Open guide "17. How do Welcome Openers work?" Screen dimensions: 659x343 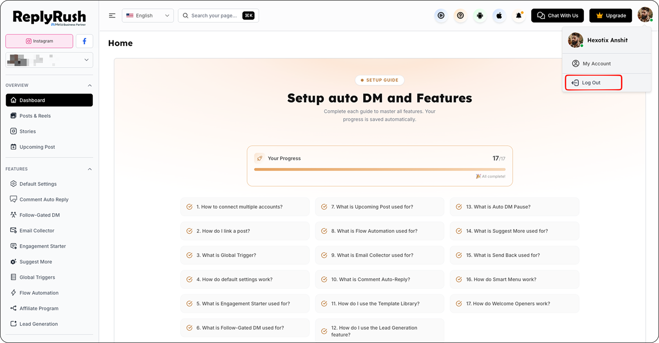click(x=514, y=304)
